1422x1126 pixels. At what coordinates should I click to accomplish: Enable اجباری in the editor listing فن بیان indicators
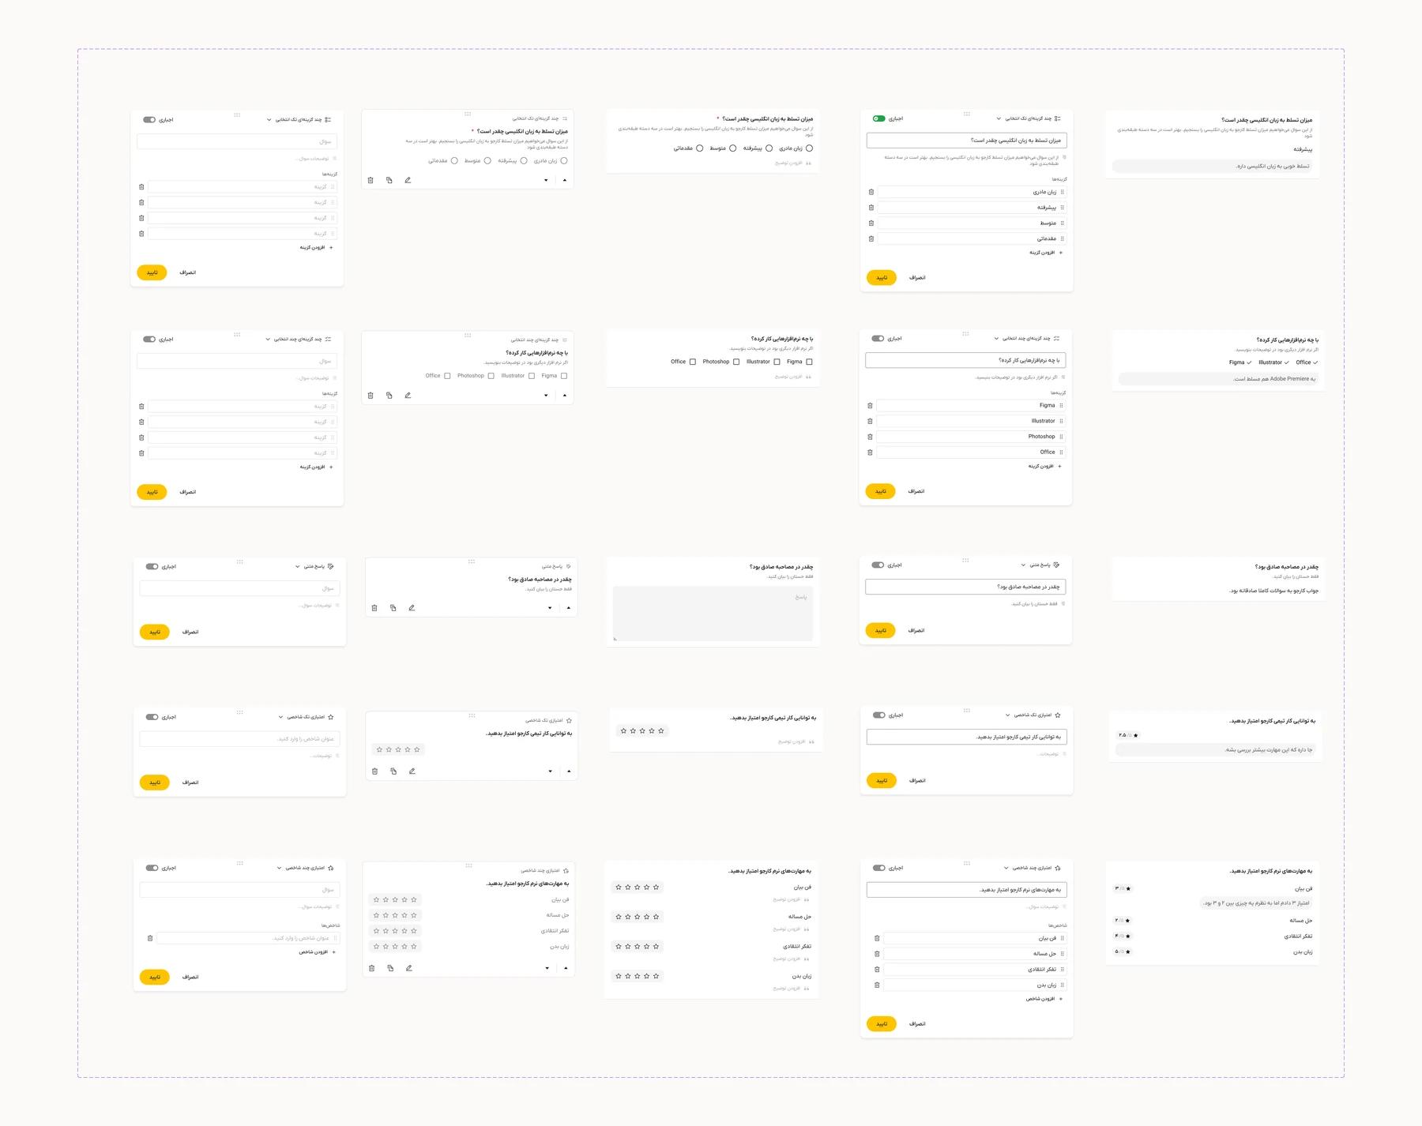coord(879,868)
